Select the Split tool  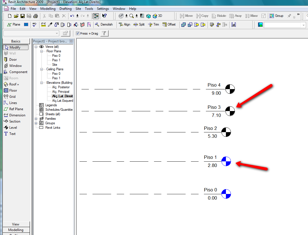139,24
